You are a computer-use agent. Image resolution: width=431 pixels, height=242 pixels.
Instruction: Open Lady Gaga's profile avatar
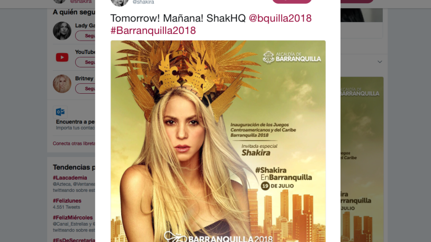click(62, 31)
